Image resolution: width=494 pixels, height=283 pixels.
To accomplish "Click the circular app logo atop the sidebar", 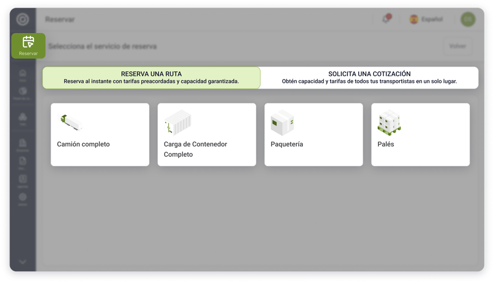I will [x=23, y=19].
